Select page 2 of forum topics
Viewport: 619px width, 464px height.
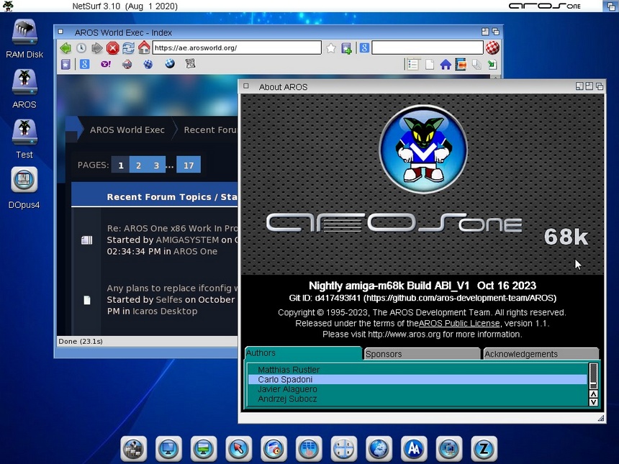tap(139, 165)
